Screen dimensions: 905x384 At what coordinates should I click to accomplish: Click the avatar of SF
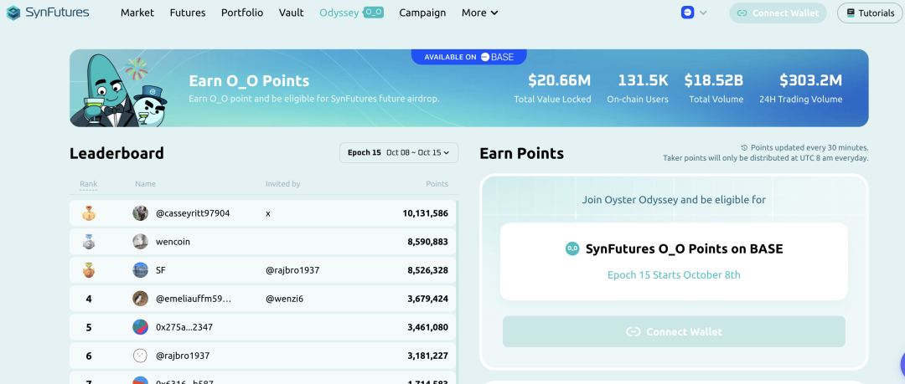coord(140,270)
